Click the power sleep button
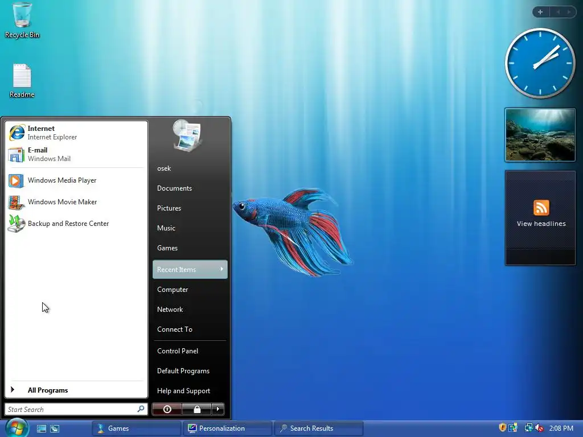The height and width of the screenshot is (437, 583). click(167, 409)
